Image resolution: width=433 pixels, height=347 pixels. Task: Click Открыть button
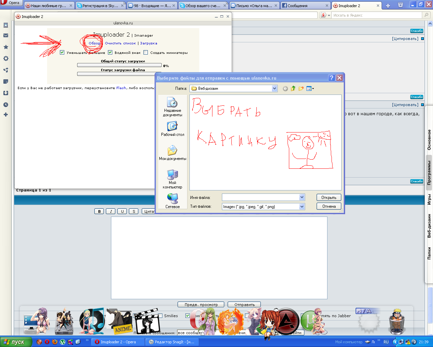pyautogui.click(x=329, y=198)
